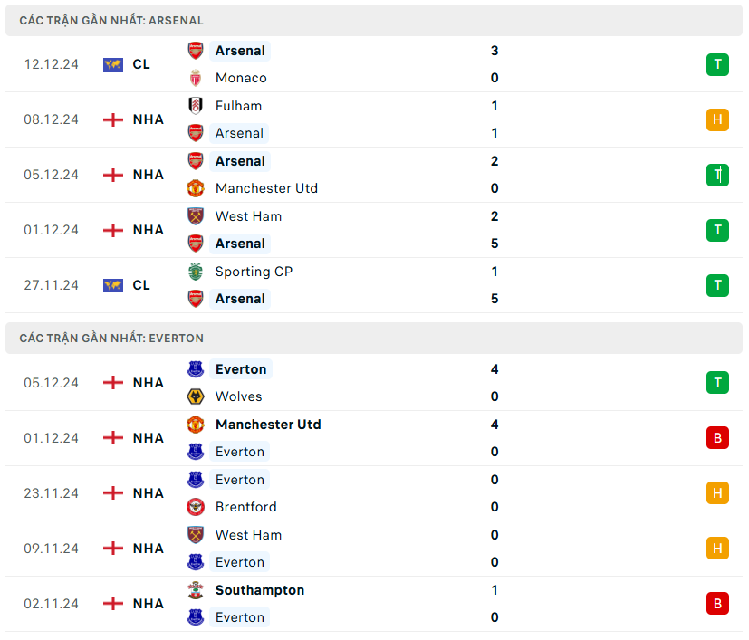Viewport: 749px width, 640px height.
Task: Click the Brentford club crest icon
Action: point(196,507)
